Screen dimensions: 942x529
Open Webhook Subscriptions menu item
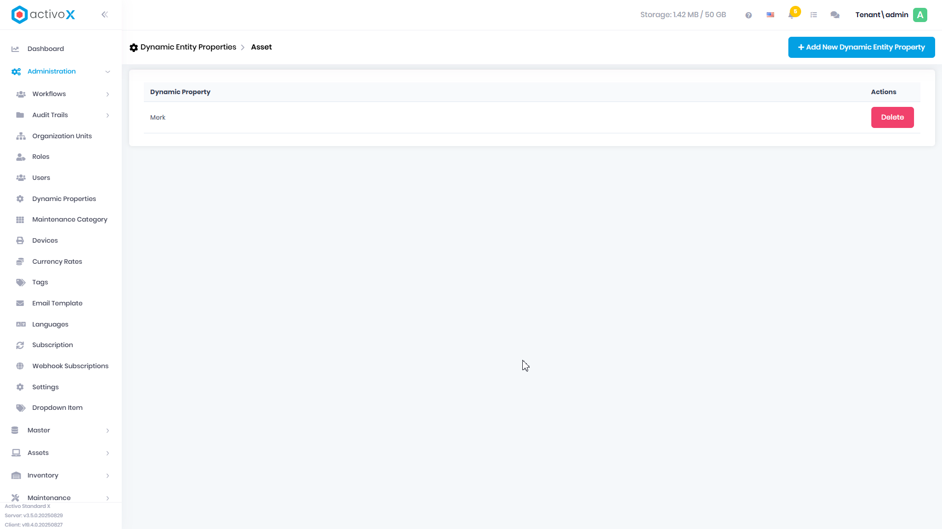point(70,366)
